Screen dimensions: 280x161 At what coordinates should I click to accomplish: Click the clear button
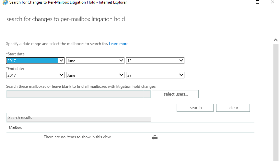tap(233, 108)
